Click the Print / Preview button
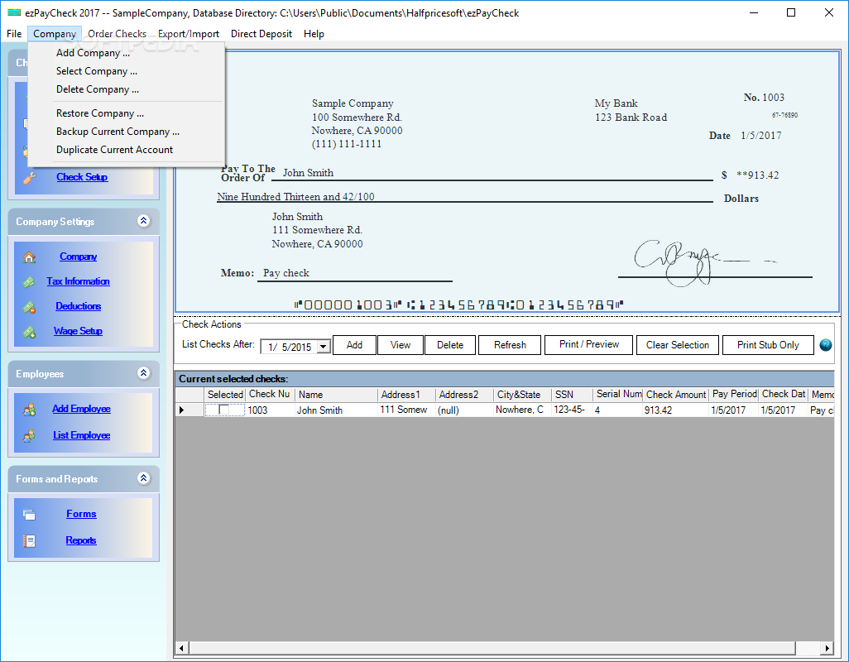The height and width of the screenshot is (662, 849). 588,344
